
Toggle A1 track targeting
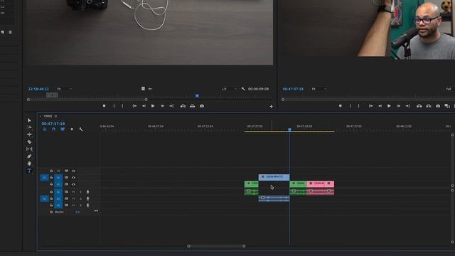[58, 192]
